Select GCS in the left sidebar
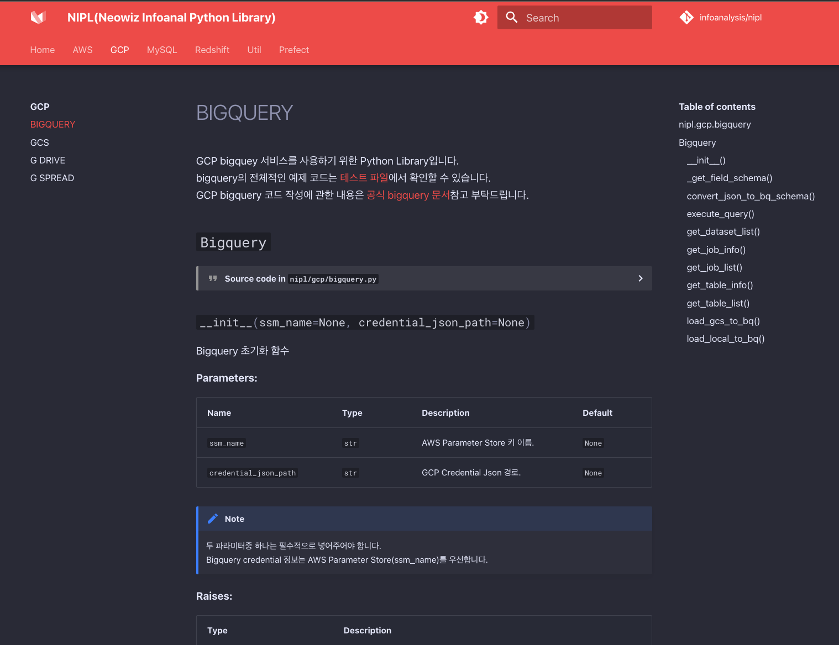This screenshot has height=645, width=839. [x=40, y=142]
